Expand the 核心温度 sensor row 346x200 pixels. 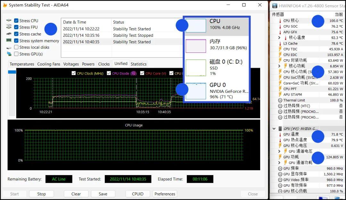[x=279, y=38]
